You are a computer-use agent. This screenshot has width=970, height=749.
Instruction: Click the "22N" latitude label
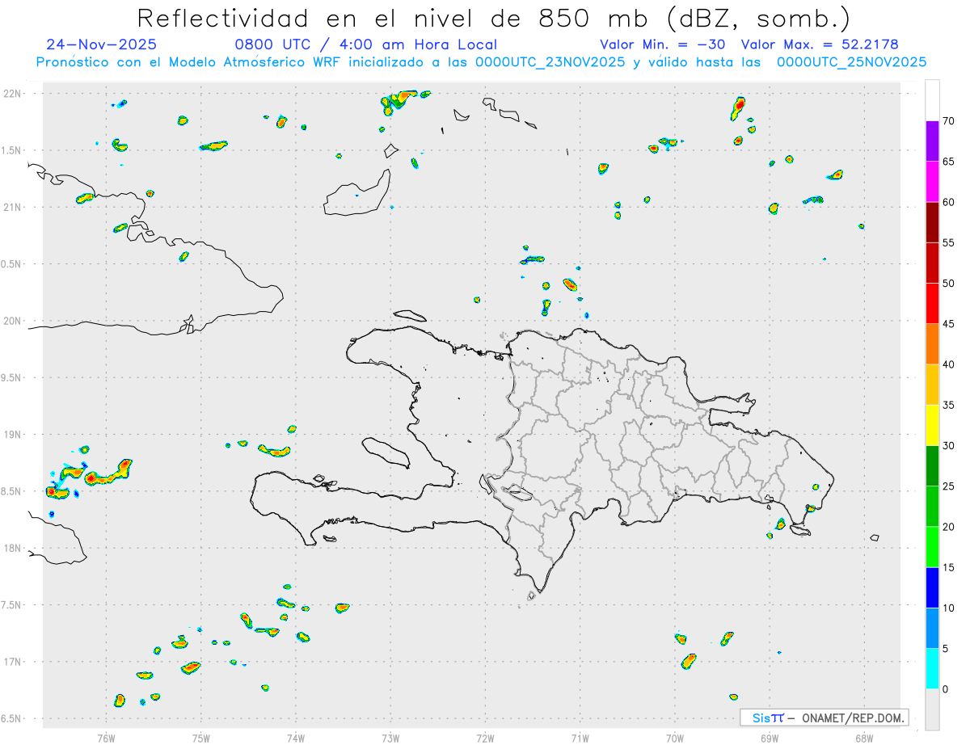(14, 94)
